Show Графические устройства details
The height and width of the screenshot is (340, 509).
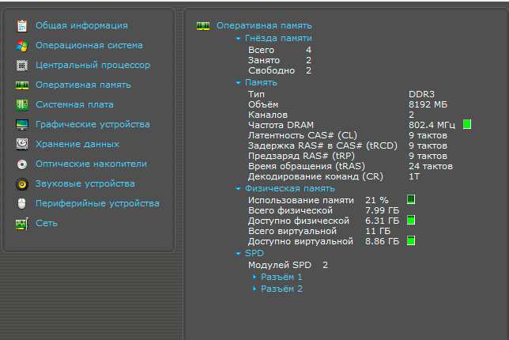point(92,124)
